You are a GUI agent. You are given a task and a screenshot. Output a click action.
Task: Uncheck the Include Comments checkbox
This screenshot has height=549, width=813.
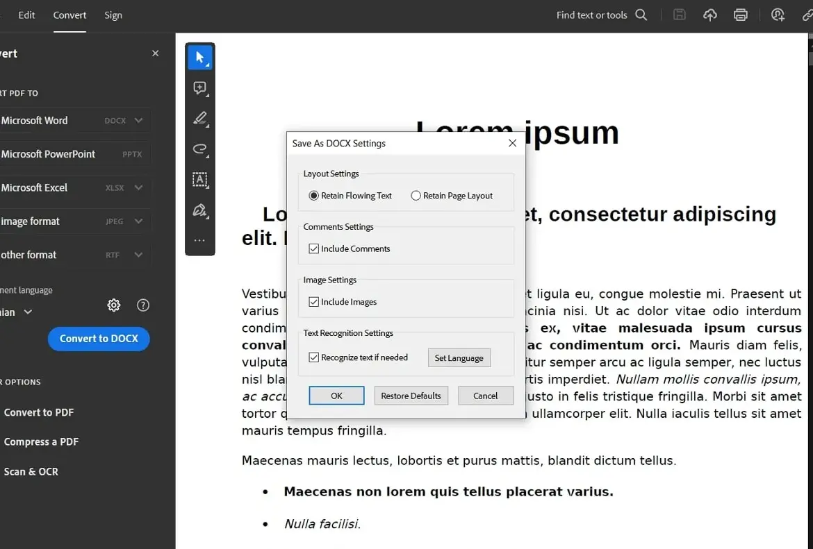[x=314, y=248]
